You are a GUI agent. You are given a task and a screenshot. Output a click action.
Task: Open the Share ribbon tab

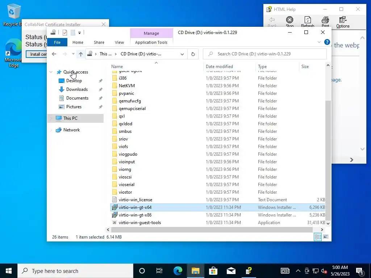point(99,42)
